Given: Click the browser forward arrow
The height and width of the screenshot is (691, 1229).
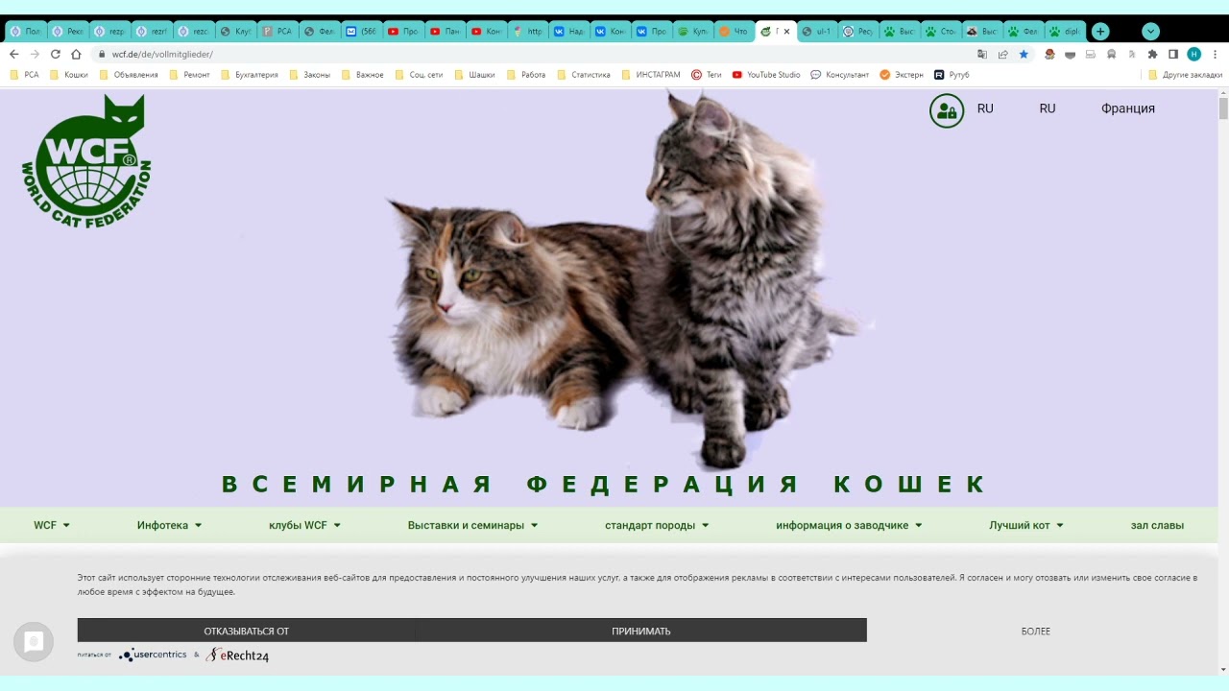Looking at the screenshot, I should tap(35, 55).
